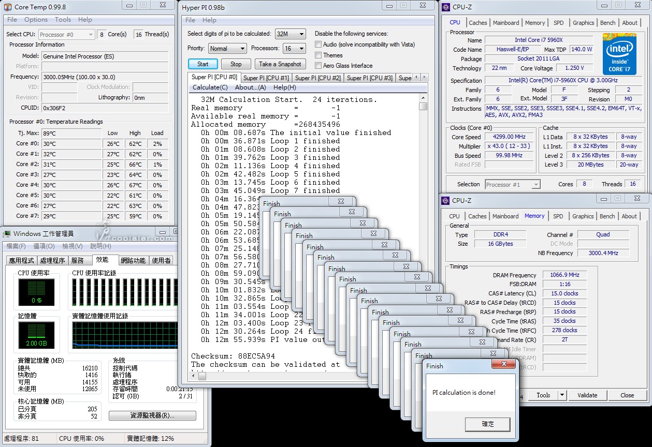Open the Priority dropdown set to Normal
The image size is (652, 447).
point(227,48)
